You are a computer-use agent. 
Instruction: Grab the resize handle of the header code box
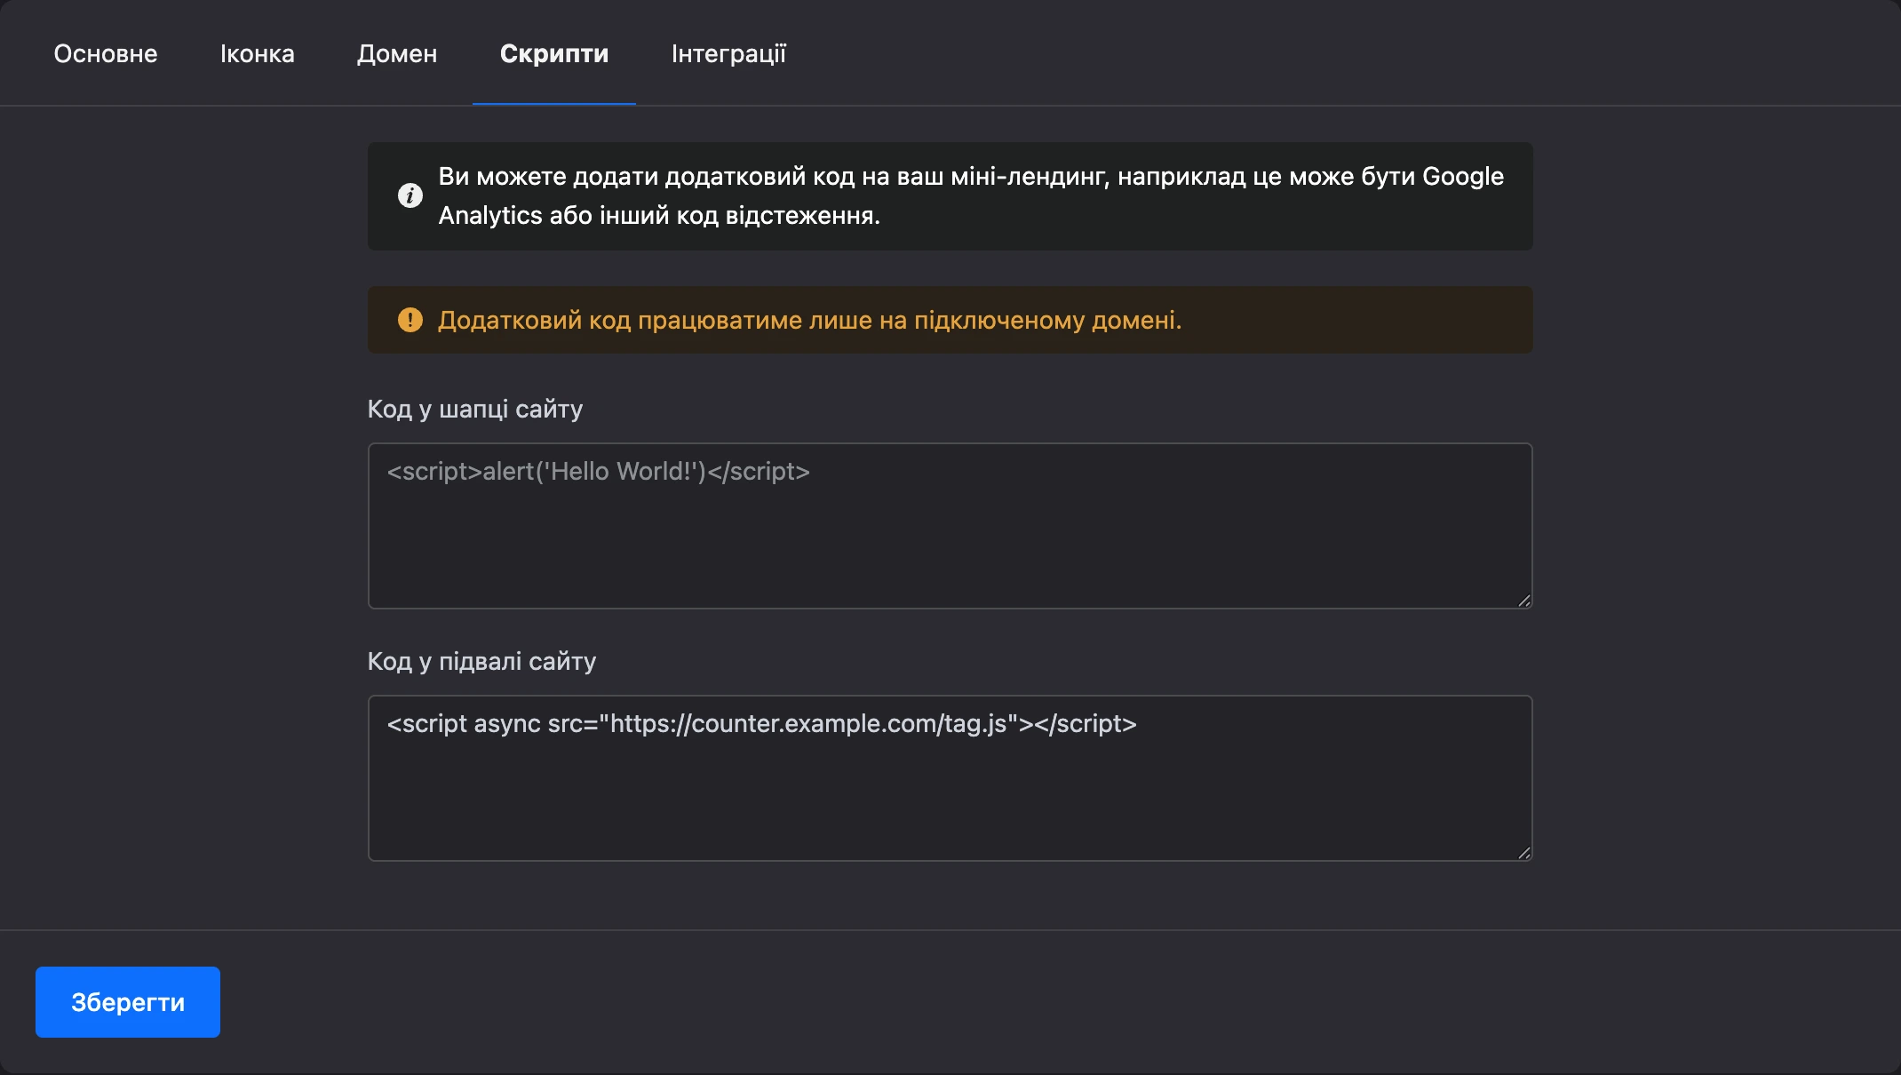tap(1523, 601)
